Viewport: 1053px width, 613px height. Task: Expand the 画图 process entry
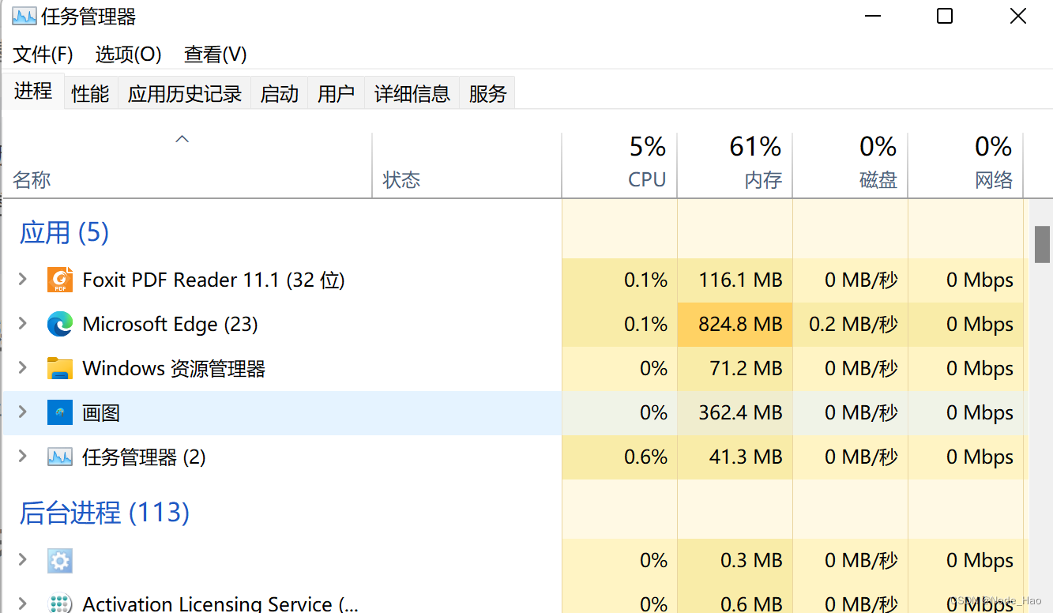(23, 412)
